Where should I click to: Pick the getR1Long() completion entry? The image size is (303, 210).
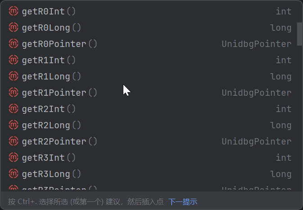149,76
